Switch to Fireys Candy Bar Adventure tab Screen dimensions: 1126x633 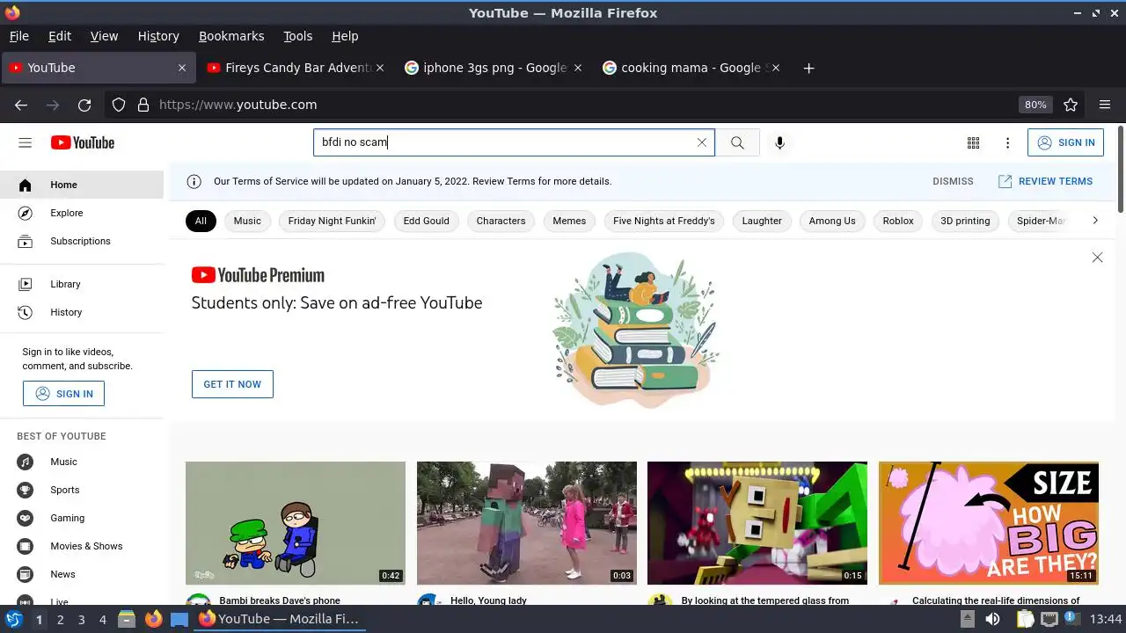point(296,68)
